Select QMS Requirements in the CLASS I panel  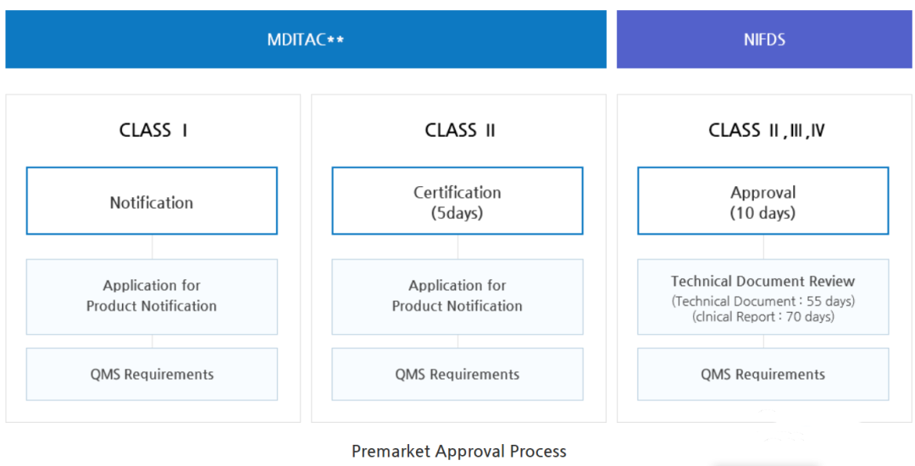click(x=152, y=375)
